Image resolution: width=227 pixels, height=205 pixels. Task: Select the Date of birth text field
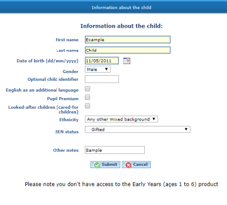(x=102, y=61)
